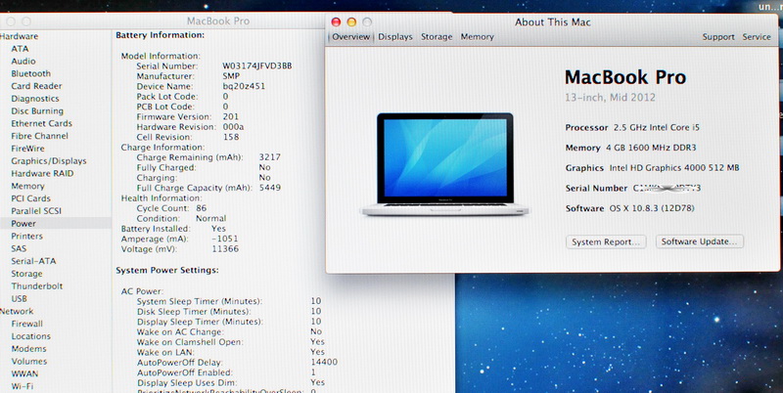Click the Device Name value bq20z451

point(244,86)
